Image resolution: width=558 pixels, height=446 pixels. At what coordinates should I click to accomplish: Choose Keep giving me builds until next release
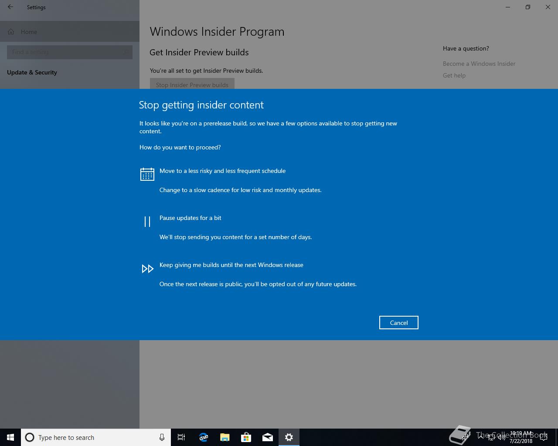231,265
